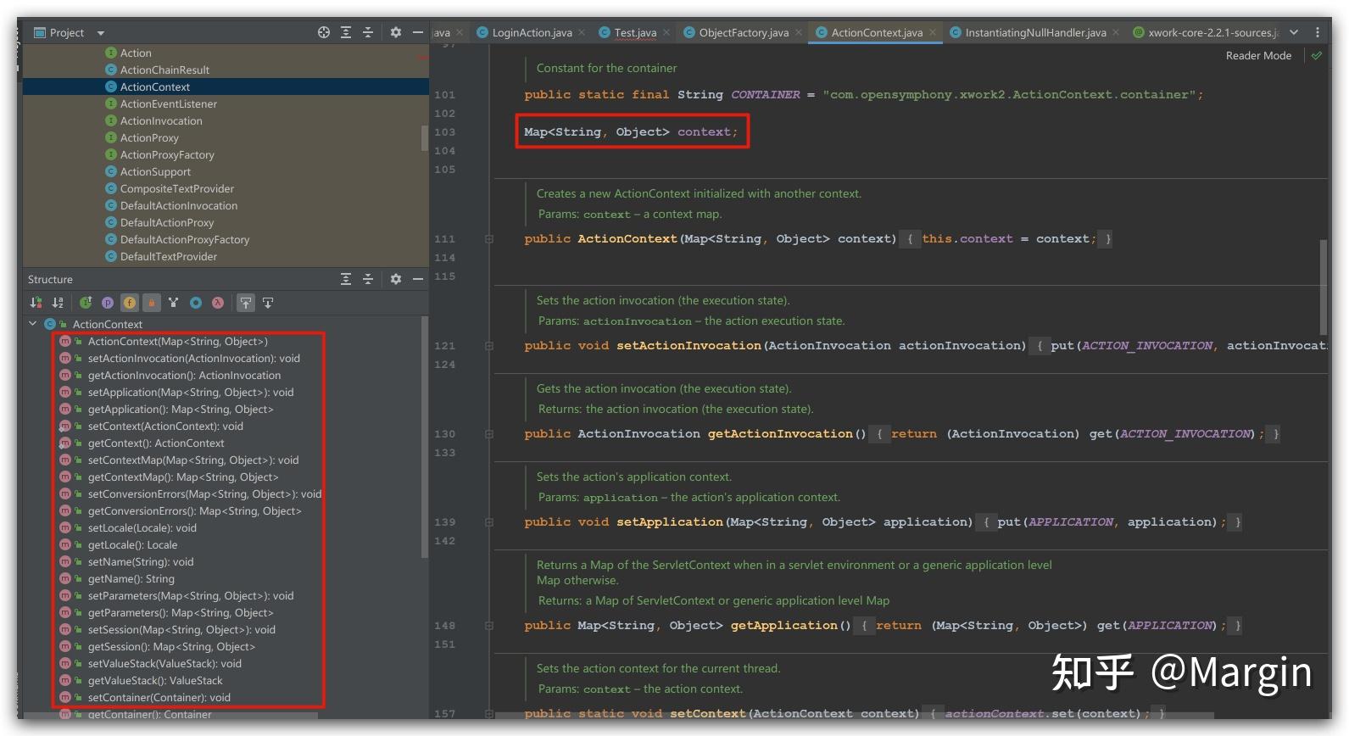Toggle Show Properties filter in Structure
Screen dimensions: 1349x736
pyautogui.click(x=108, y=303)
